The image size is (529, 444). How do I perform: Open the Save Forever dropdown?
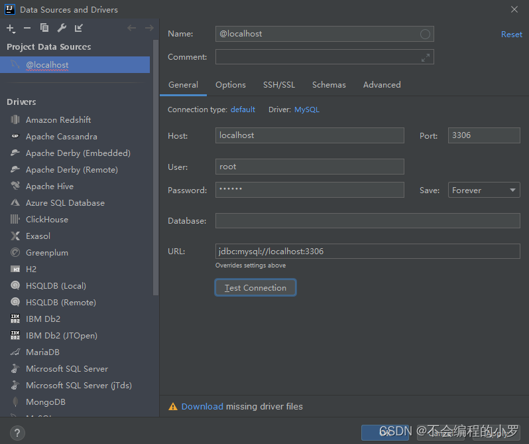tap(484, 190)
